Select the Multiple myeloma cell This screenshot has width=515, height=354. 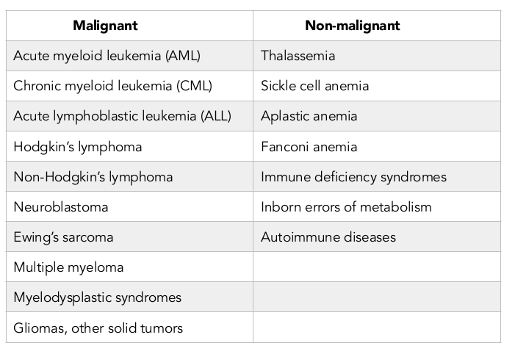pos(68,267)
